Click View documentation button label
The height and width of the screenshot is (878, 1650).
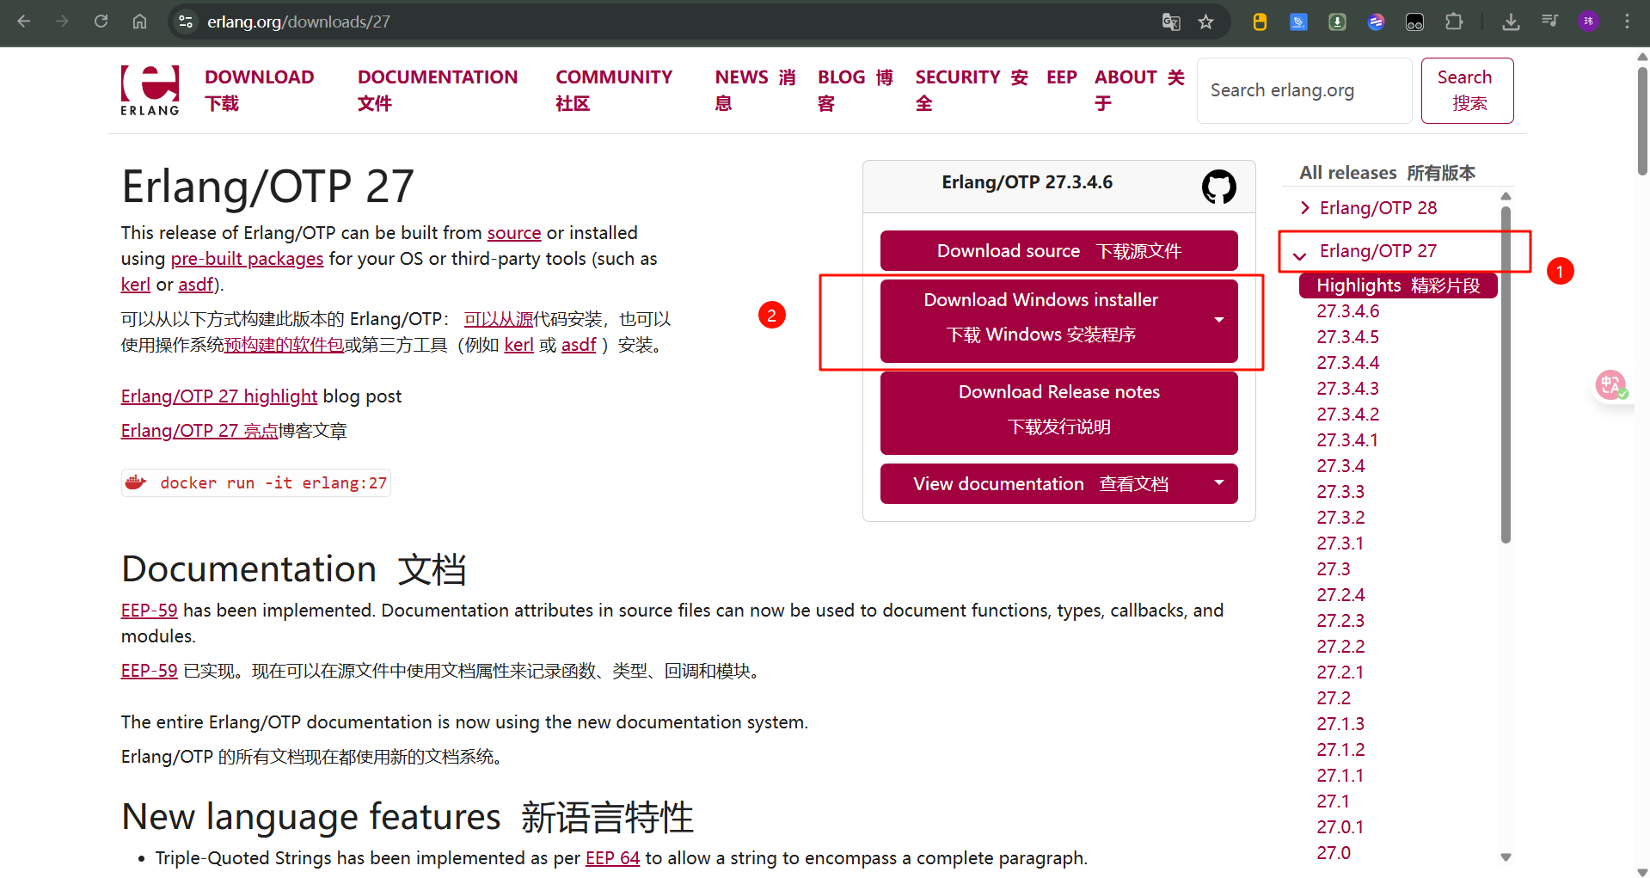[x=1040, y=484]
